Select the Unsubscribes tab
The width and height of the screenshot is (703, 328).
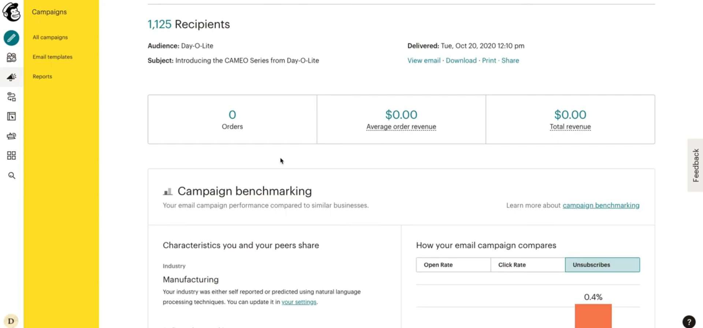(602, 265)
